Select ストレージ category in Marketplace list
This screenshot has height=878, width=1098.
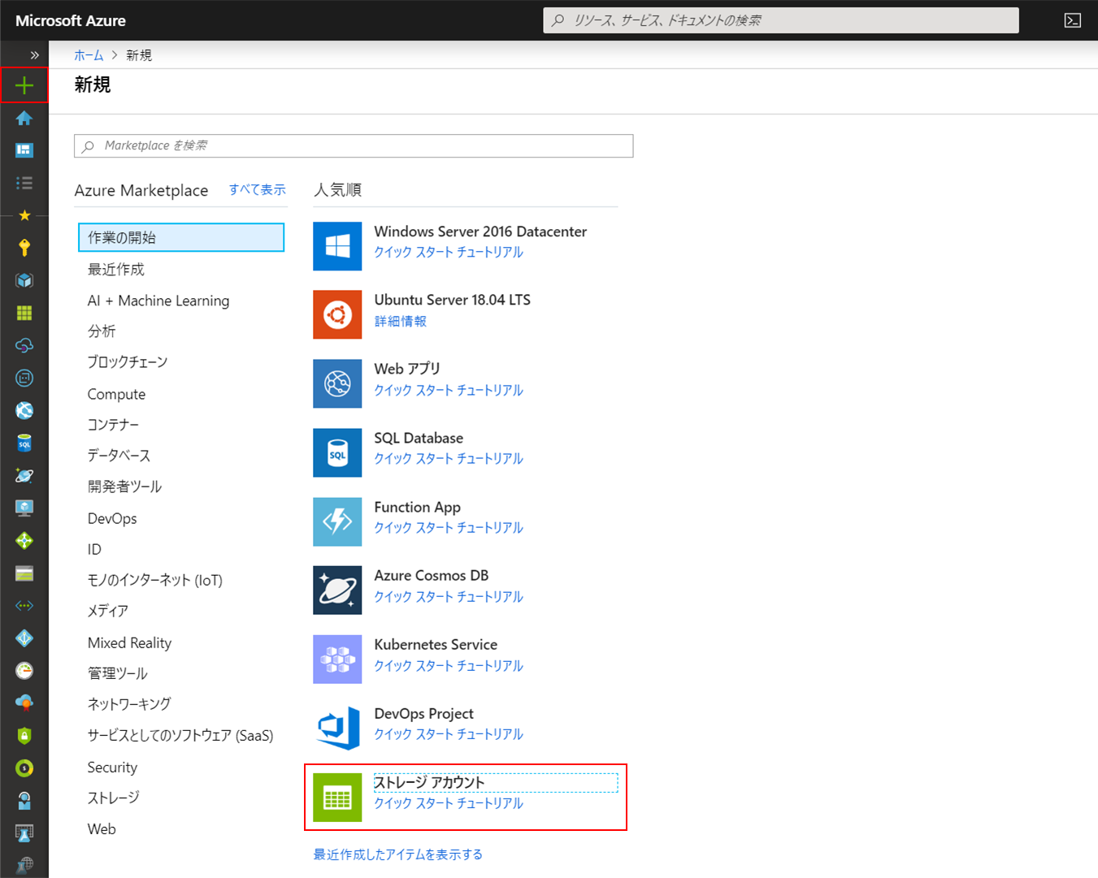113,798
